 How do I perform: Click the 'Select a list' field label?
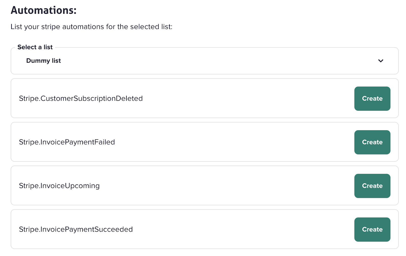[x=35, y=47]
